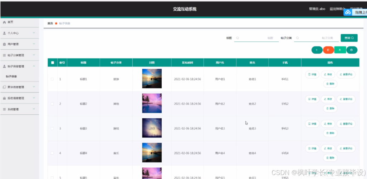Click the 交流互动系统 title
The height and width of the screenshot is (179, 367).
tap(185, 9)
